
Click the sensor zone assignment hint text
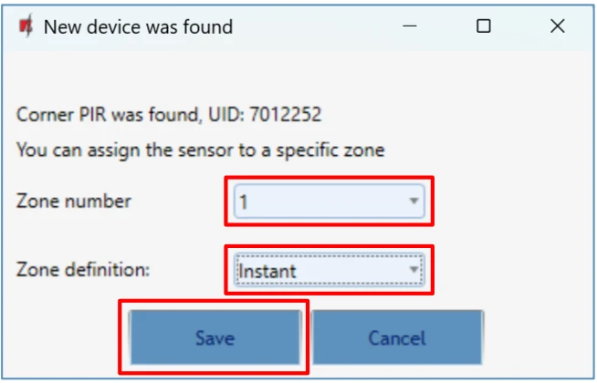(200, 150)
